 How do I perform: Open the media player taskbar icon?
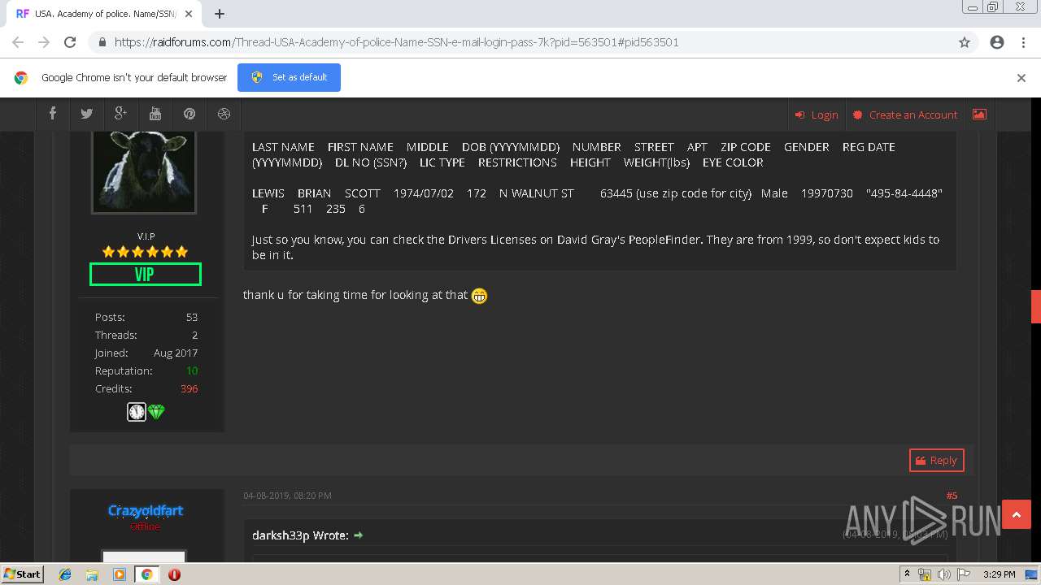click(x=120, y=574)
